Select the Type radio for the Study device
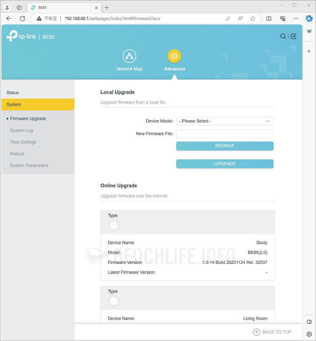 point(114,226)
